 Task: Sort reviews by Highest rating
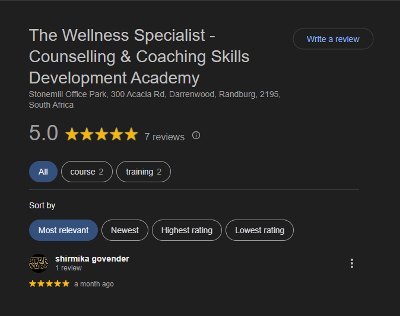pyautogui.click(x=186, y=230)
